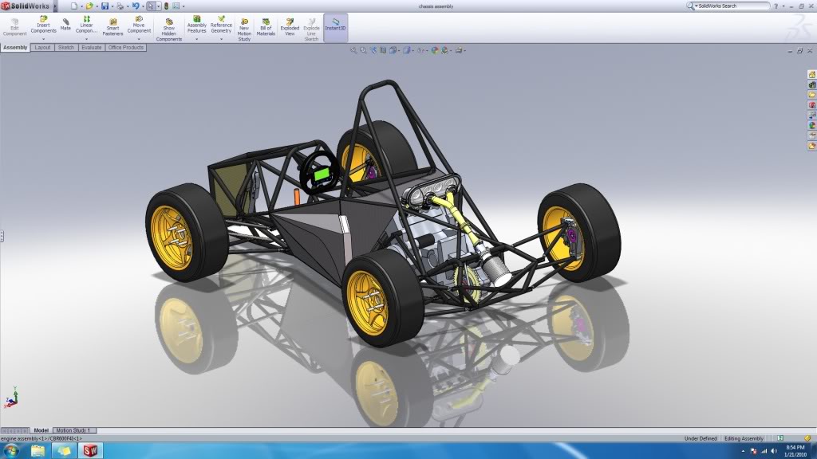Switch to the Sketch tab
The width and height of the screenshot is (817, 459).
(65, 47)
